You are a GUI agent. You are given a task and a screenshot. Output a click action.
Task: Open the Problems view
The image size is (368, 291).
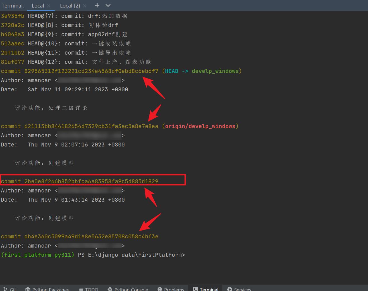click(171, 289)
